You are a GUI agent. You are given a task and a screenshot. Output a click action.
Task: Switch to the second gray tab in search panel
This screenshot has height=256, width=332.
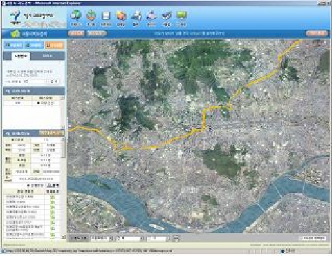[48, 56]
